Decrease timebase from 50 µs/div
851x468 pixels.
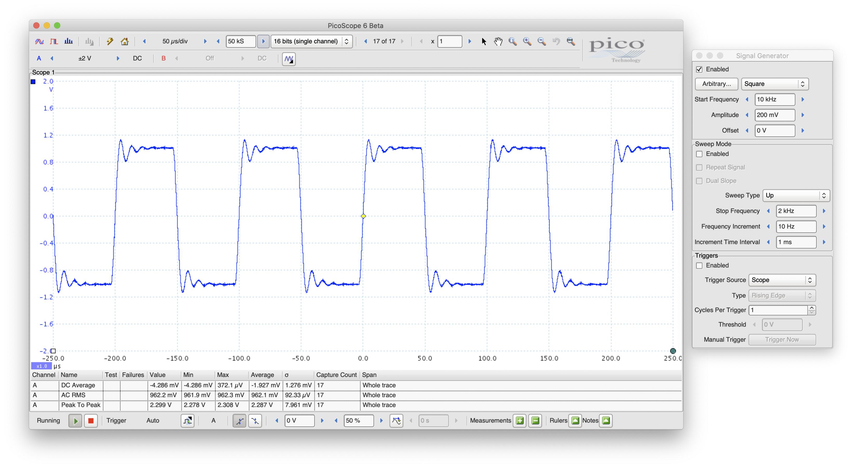click(144, 41)
